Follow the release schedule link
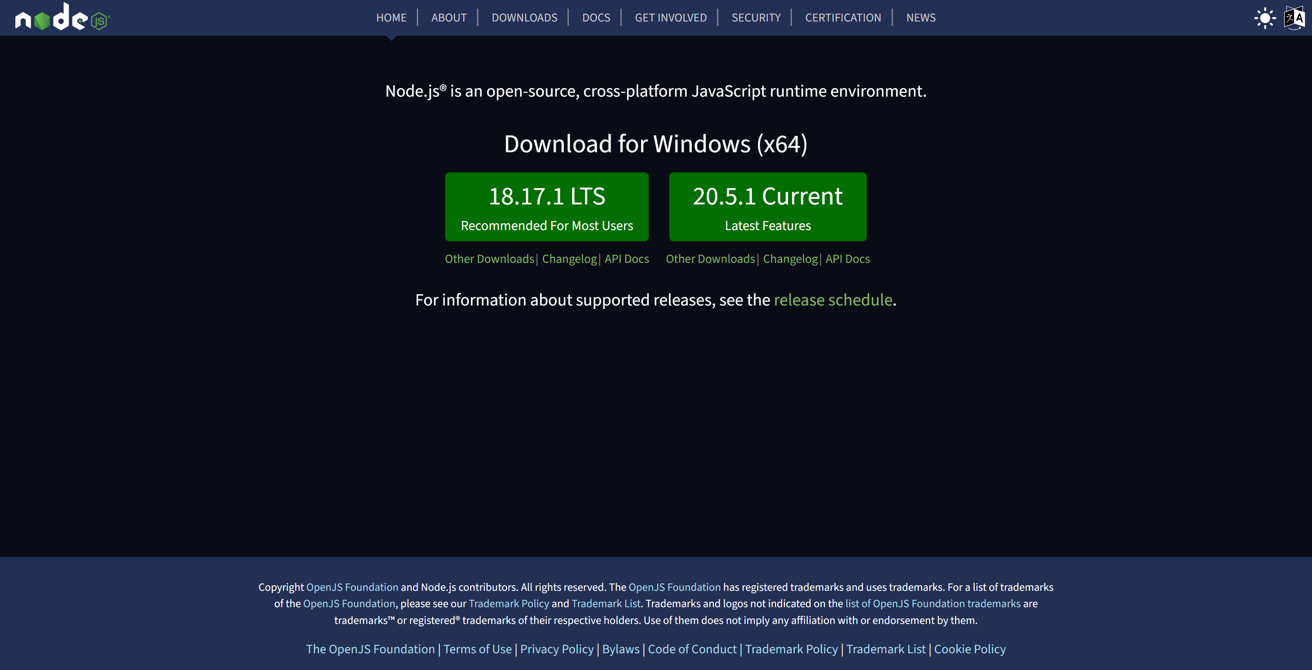 (833, 300)
